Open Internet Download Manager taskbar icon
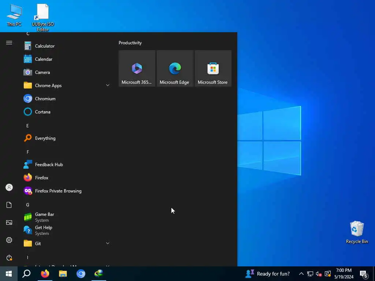This screenshot has height=281, width=375. click(99, 274)
